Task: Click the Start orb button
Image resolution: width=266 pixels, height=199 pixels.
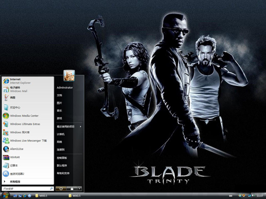Action: coord(6,195)
